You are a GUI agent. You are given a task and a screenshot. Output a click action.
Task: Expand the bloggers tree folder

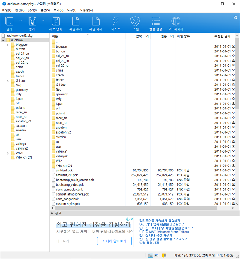(8, 45)
